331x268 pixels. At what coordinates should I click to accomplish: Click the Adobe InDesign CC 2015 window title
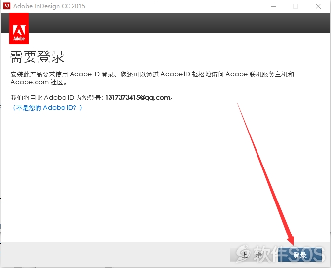click(x=49, y=6)
